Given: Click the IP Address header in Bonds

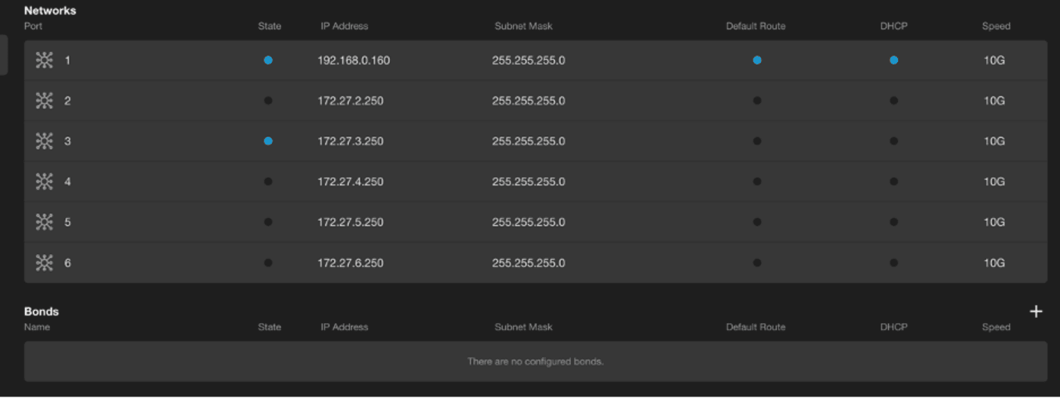Looking at the screenshot, I should point(344,327).
